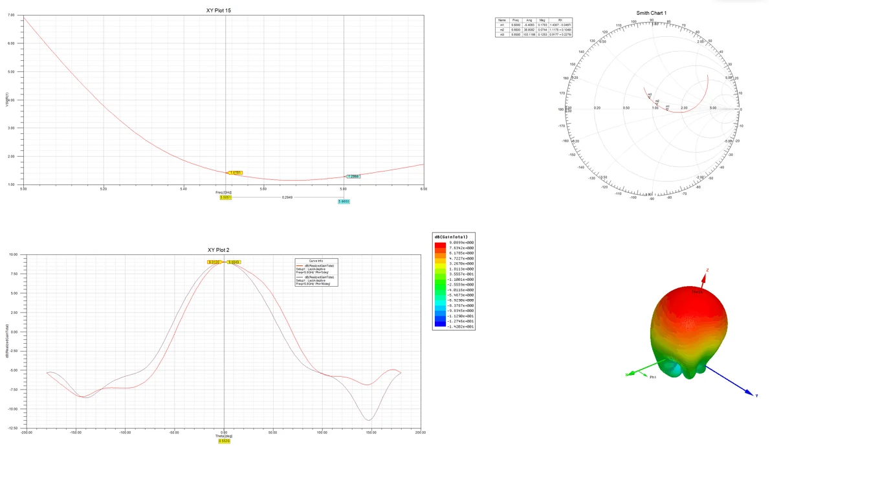
Task: Click the yellow 1.4191 curve marker value
Action: pyautogui.click(x=236, y=173)
